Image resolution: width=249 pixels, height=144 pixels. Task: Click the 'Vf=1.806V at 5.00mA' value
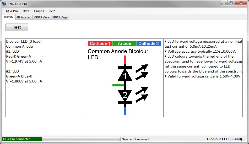coord(24,81)
